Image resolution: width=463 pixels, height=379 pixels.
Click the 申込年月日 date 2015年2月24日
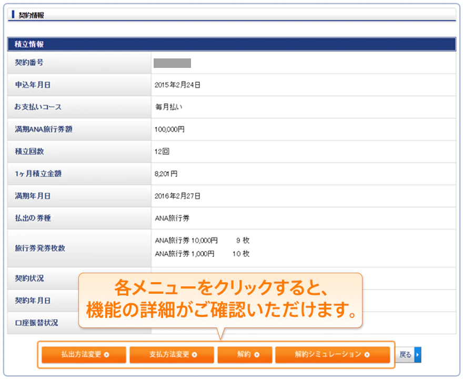coord(177,85)
